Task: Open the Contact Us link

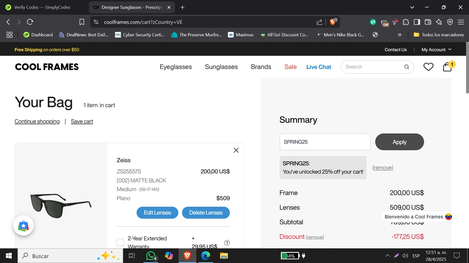Action: click(396, 50)
